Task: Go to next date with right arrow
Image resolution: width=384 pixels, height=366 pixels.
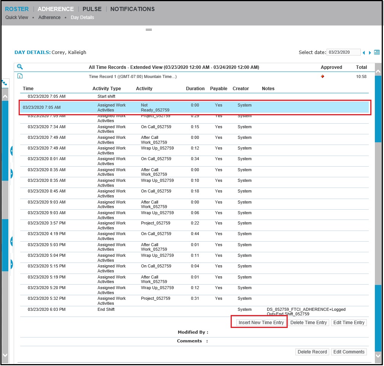Action: click(x=370, y=53)
